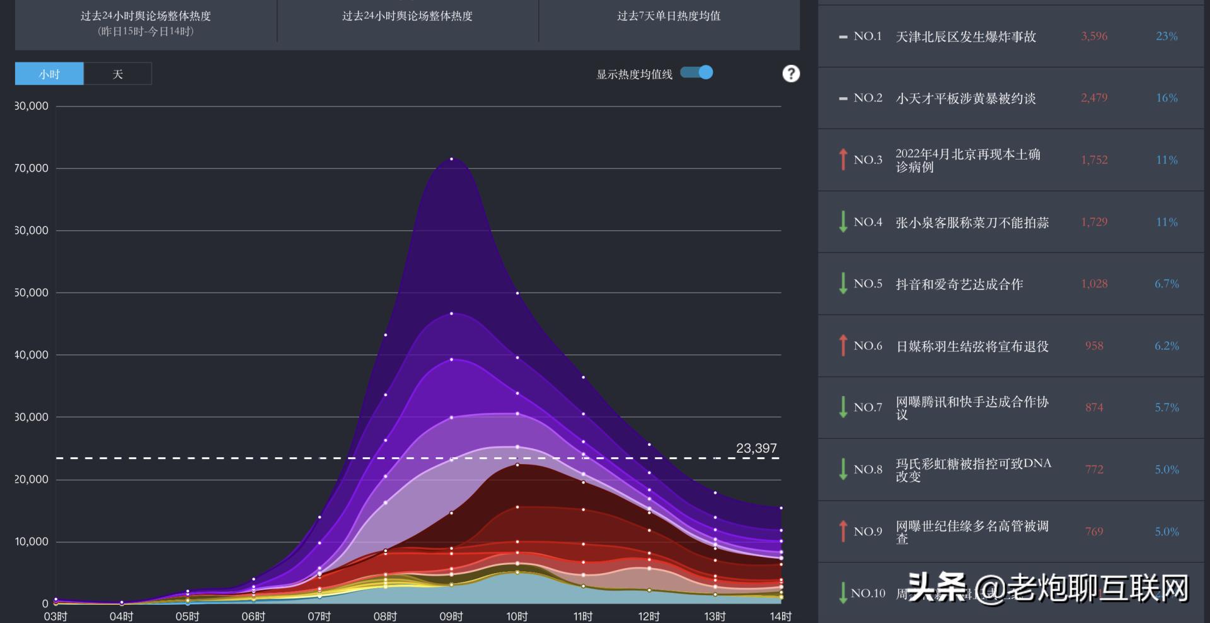Click the peak data point at 09时
Viewport: 1210px width, 623px height.
[x=451, y=159]
